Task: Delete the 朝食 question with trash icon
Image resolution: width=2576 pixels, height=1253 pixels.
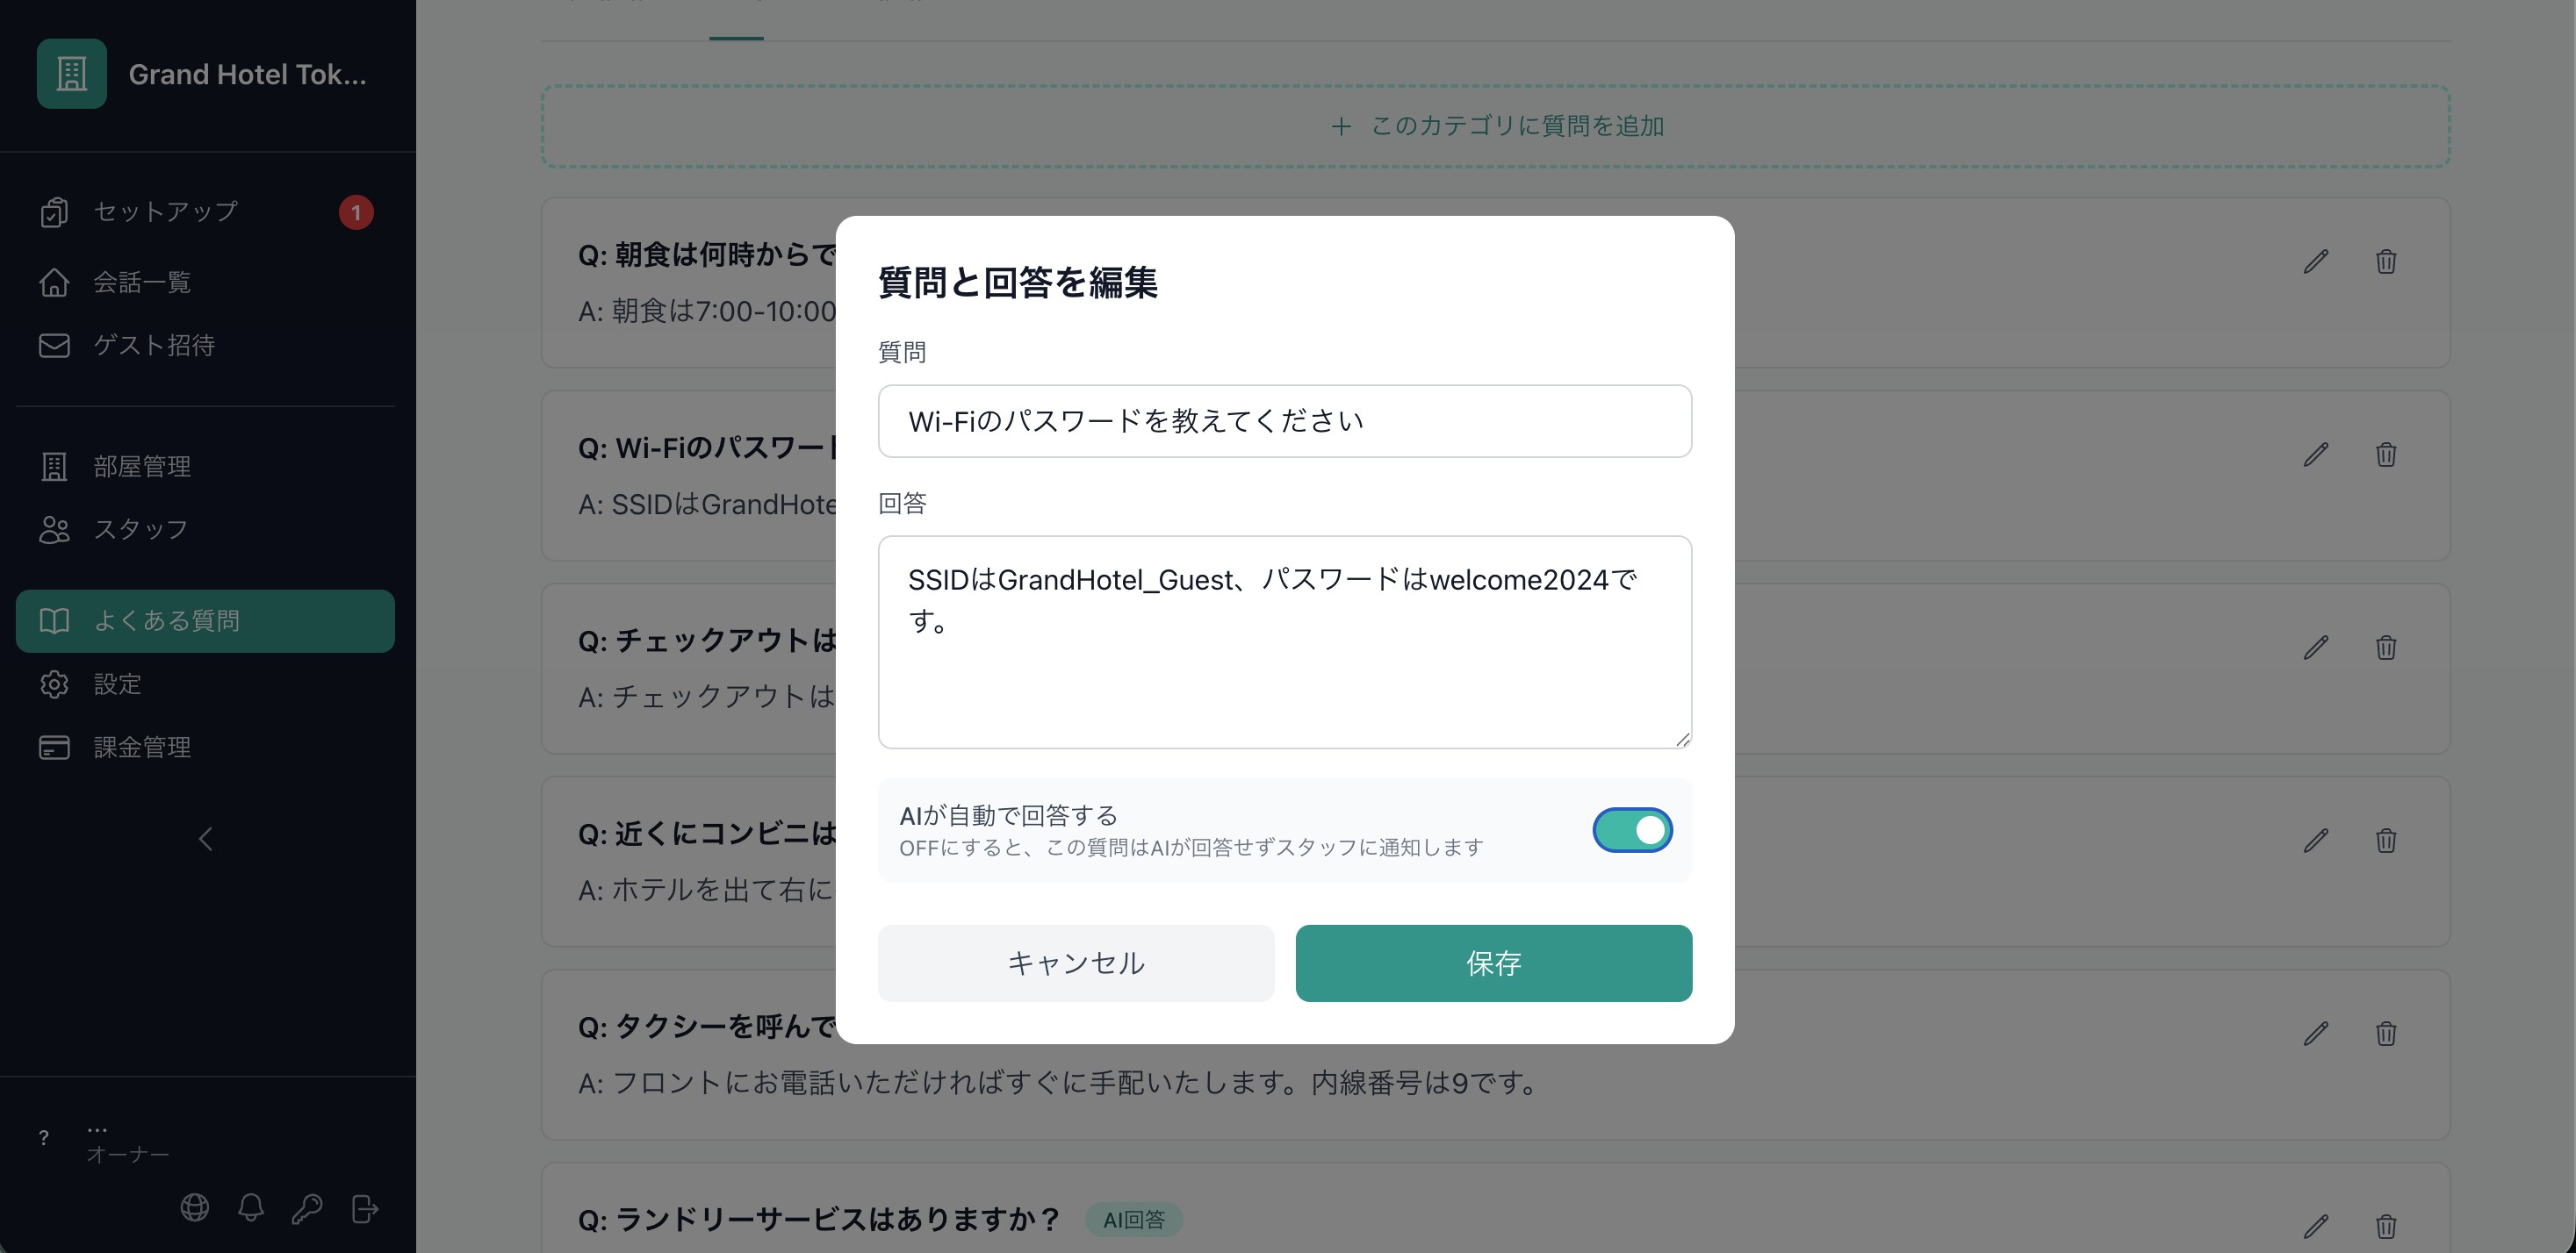Action: click(2386, 261)
